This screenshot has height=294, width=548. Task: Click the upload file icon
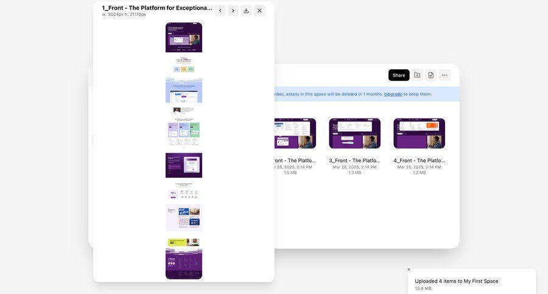(430, 75)
